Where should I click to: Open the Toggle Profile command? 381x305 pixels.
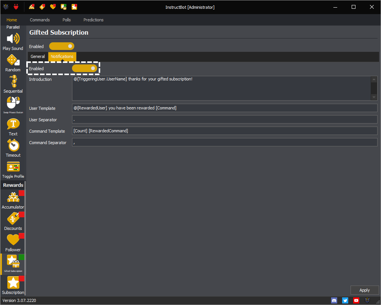tap(13, 170)
